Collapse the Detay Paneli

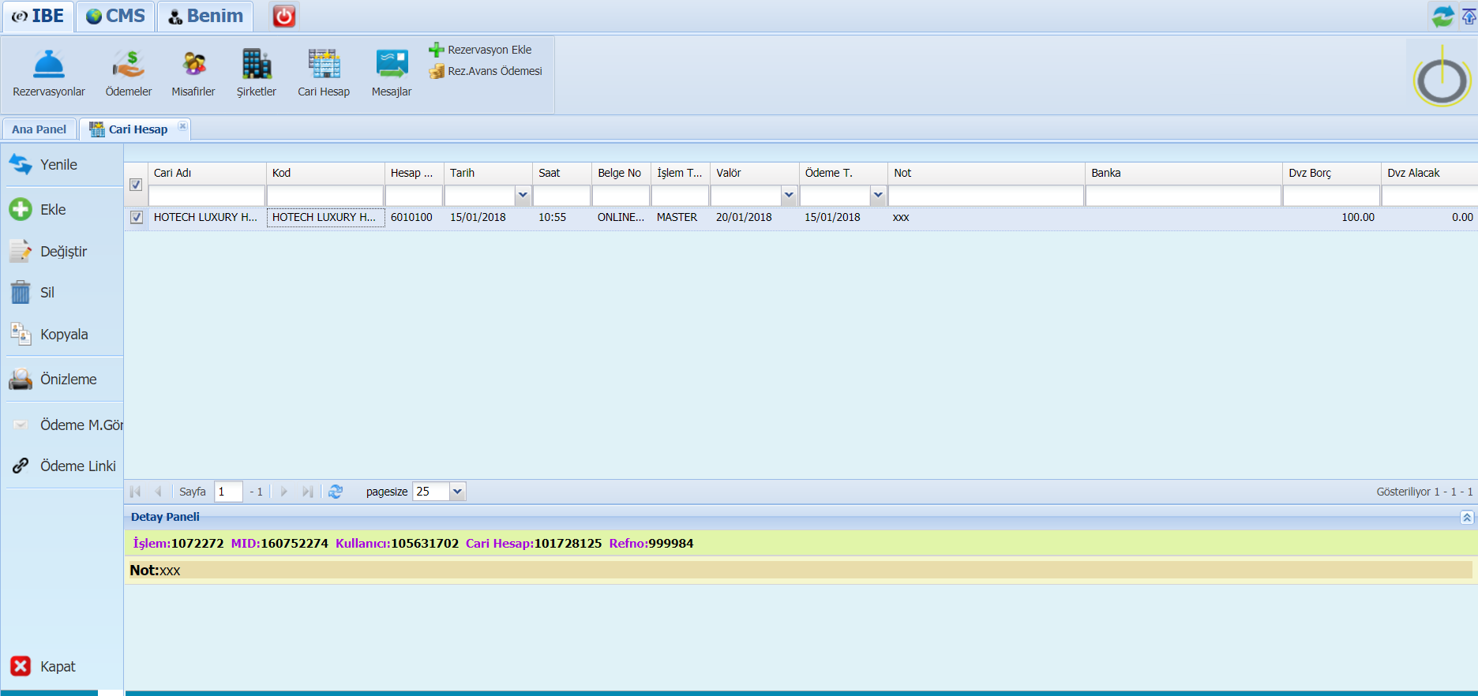[x=1467, y=518]
